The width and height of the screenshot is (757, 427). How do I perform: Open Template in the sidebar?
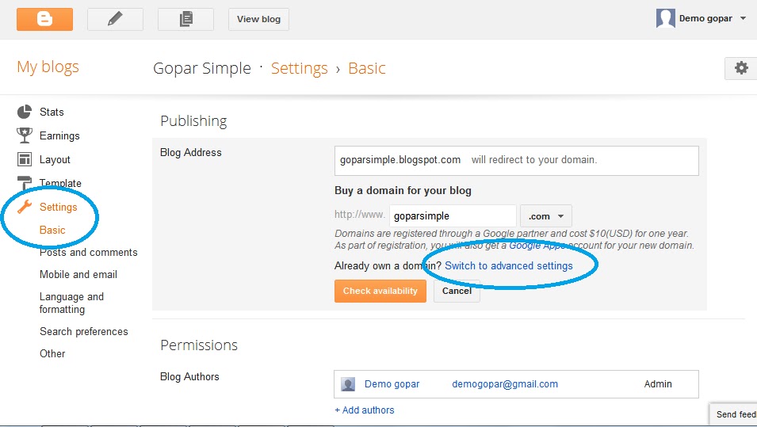coord(60,183)
